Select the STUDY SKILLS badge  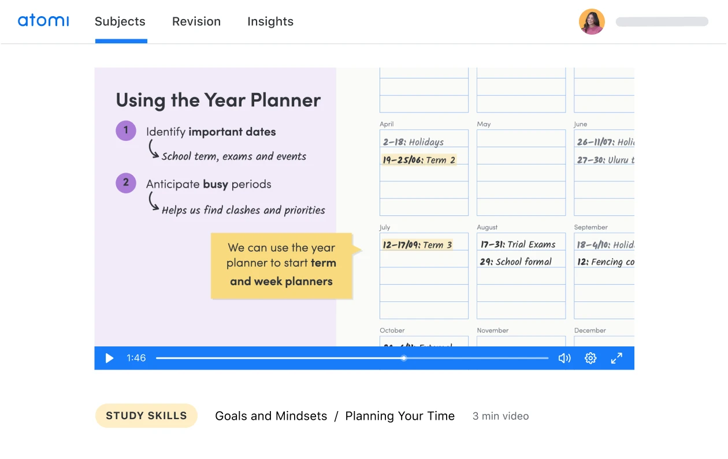(x=146, y=416)
